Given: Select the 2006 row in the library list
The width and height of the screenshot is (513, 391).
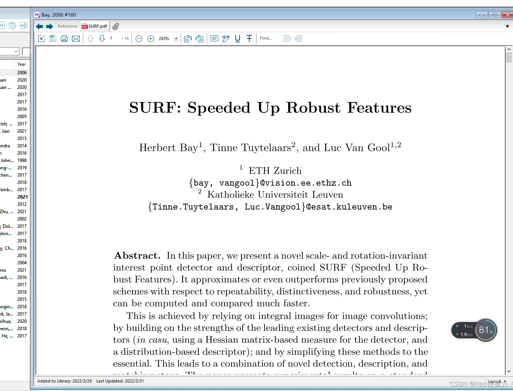Looking at the screenshot, I should point(15,73).
